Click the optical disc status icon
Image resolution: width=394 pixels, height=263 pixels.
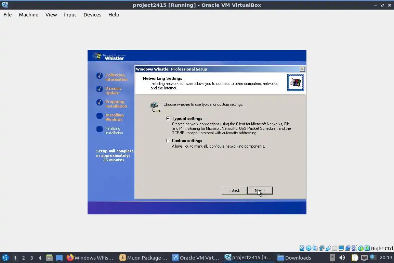pyautogui.click(x=308, y=248)
